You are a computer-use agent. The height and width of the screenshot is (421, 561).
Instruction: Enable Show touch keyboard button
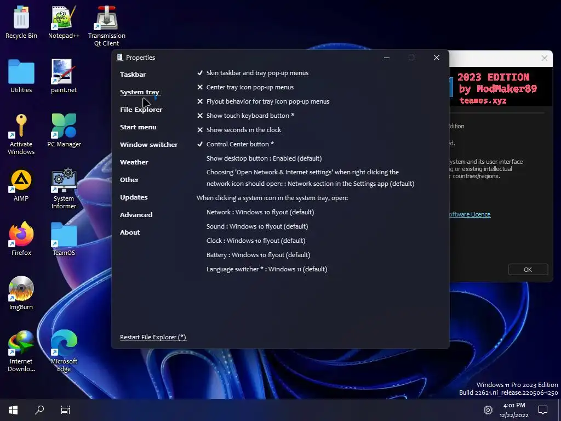[245, 116]
